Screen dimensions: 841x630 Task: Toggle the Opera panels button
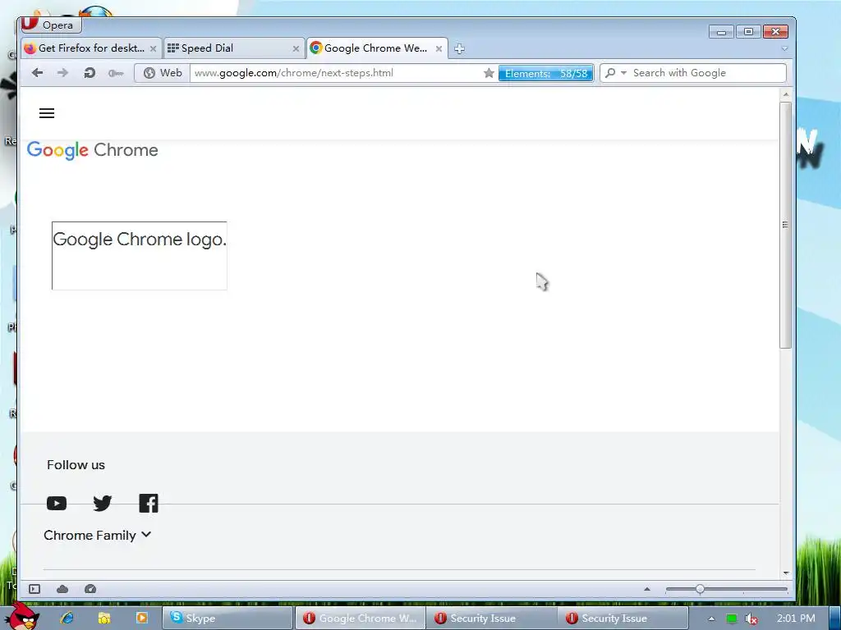[34, 589]
